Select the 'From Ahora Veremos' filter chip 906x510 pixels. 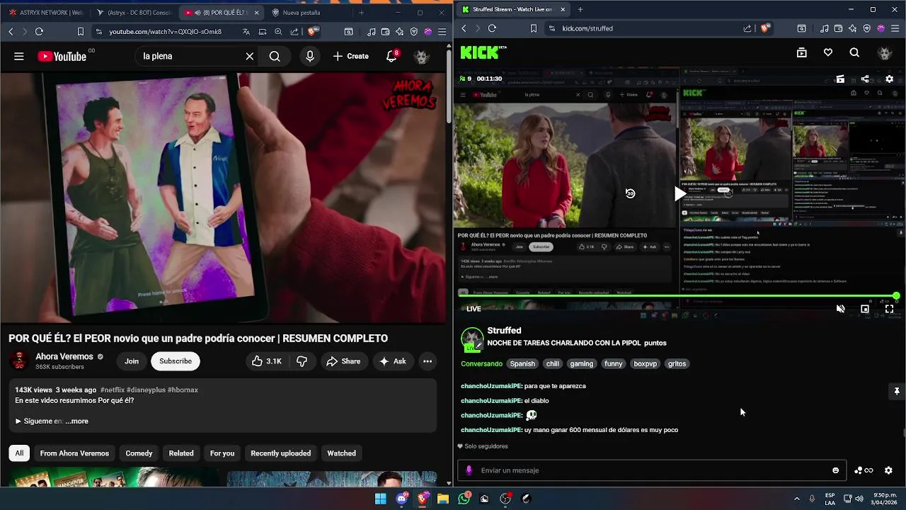pos(74,453)
